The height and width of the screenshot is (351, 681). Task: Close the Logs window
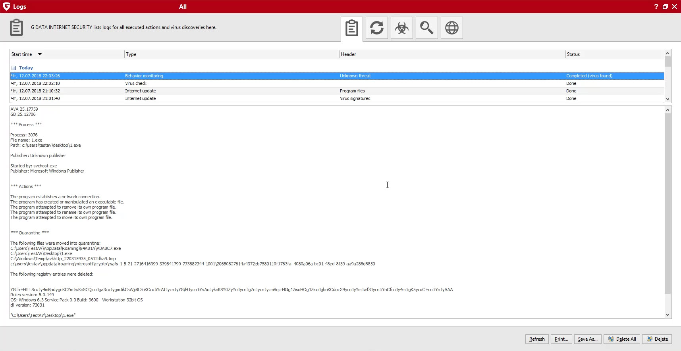[x=674, y=6]
